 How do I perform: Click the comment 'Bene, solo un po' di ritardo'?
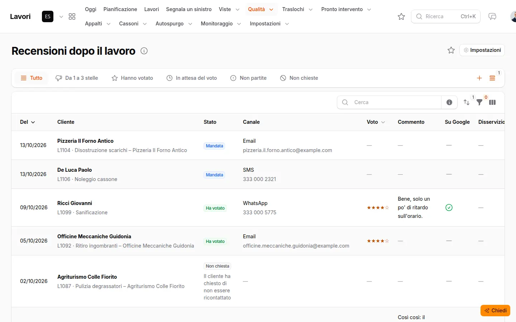[414, 208]
